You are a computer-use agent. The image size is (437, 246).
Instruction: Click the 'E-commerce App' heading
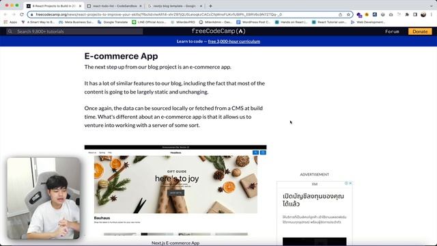(121, 56)
